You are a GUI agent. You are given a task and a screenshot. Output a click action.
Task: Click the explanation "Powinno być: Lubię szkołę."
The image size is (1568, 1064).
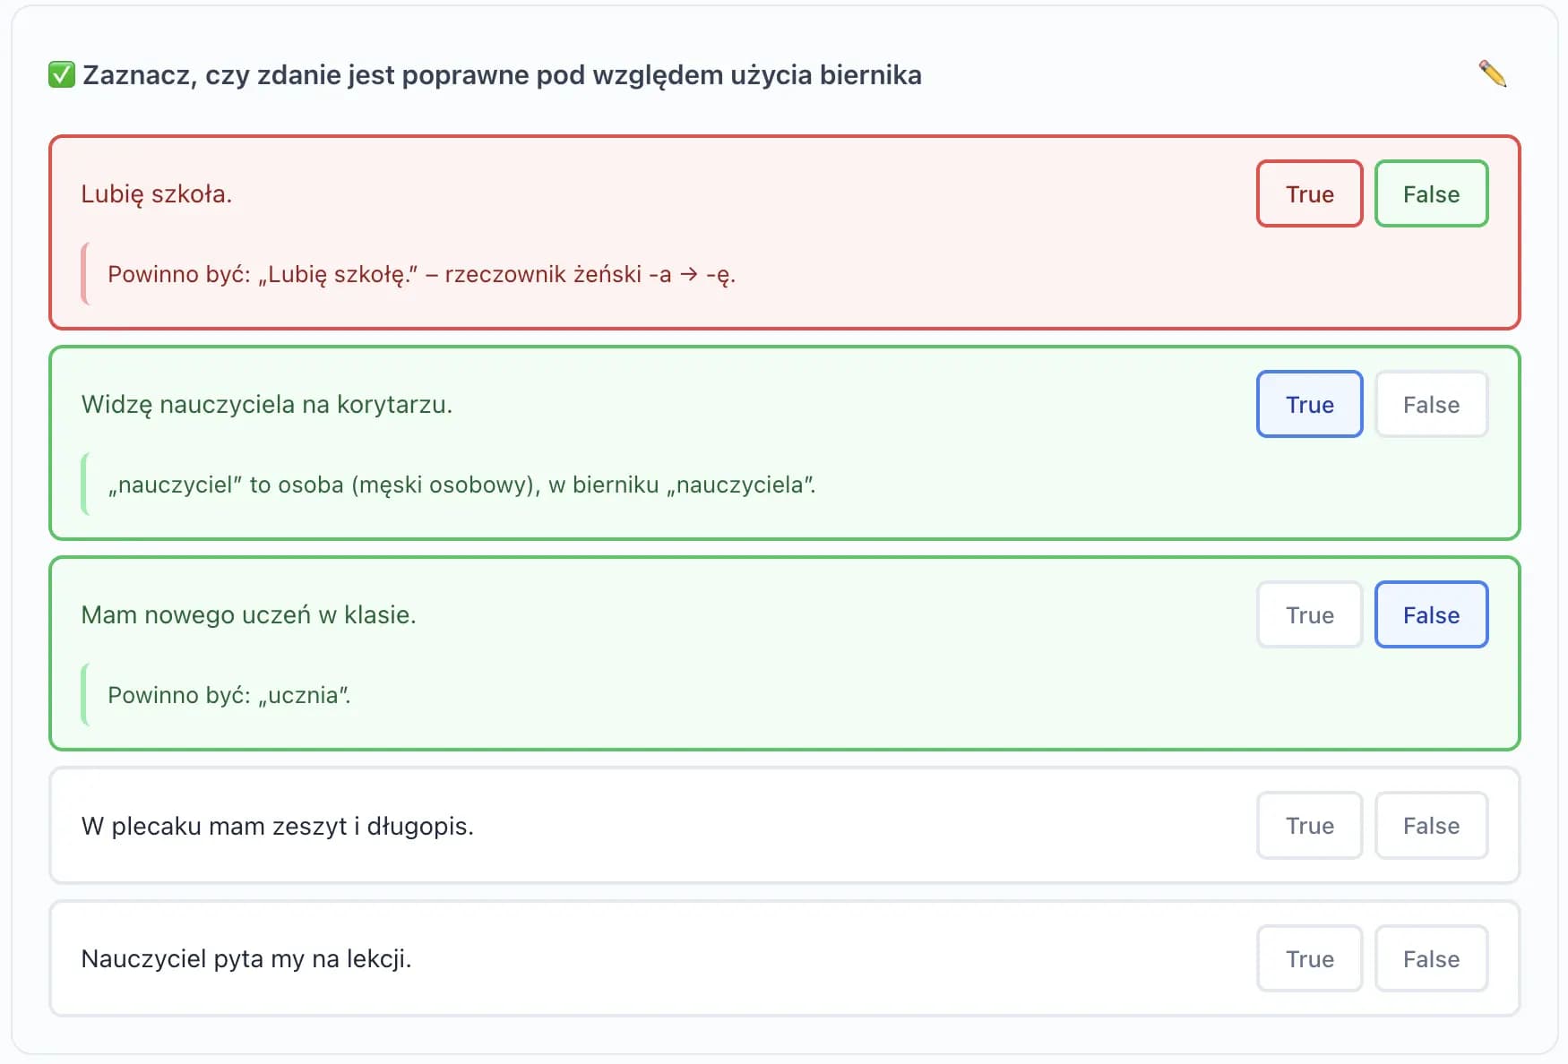click(x=421, y=274)
